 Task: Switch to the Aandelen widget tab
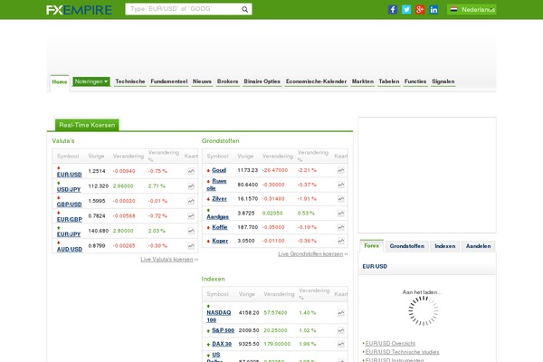pos(478,246)
